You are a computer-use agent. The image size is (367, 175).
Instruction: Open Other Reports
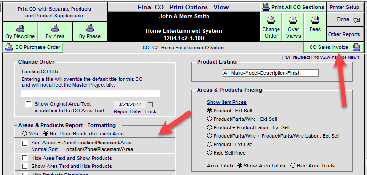point(345,34)
